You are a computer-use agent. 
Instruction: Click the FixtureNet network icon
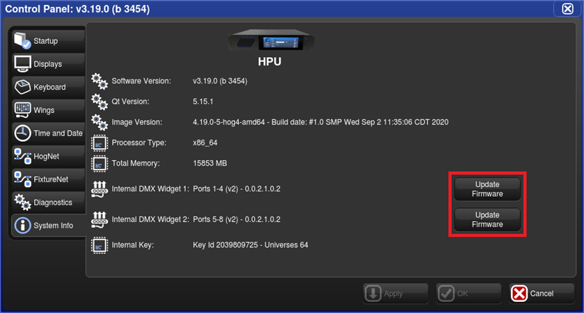pos(22,179)
